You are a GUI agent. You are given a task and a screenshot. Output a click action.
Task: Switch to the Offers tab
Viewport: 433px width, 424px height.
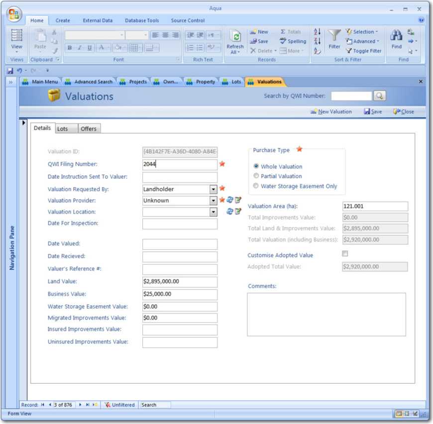coord(89,129)
